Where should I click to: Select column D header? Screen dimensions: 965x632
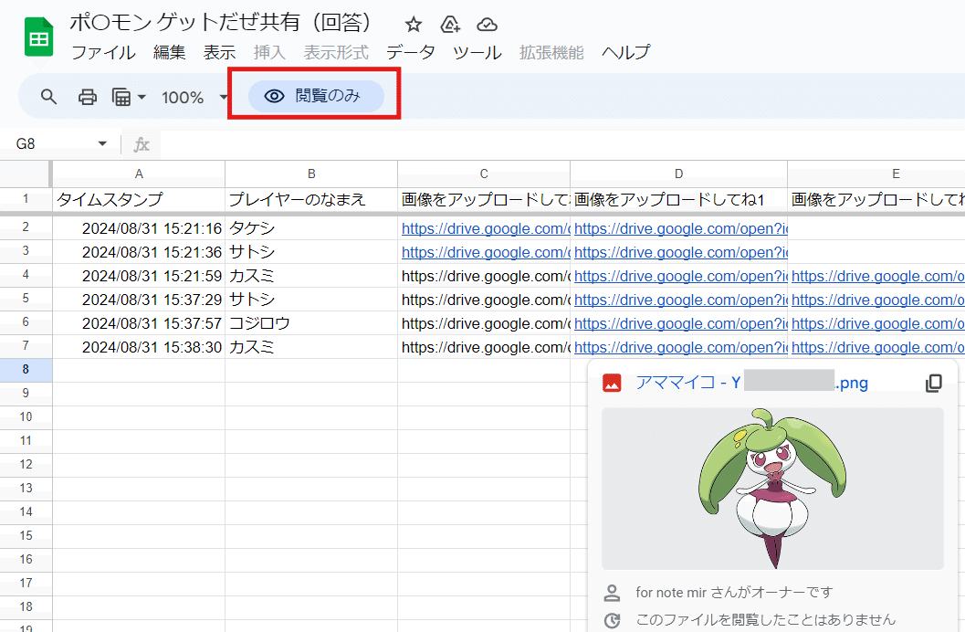679,174
